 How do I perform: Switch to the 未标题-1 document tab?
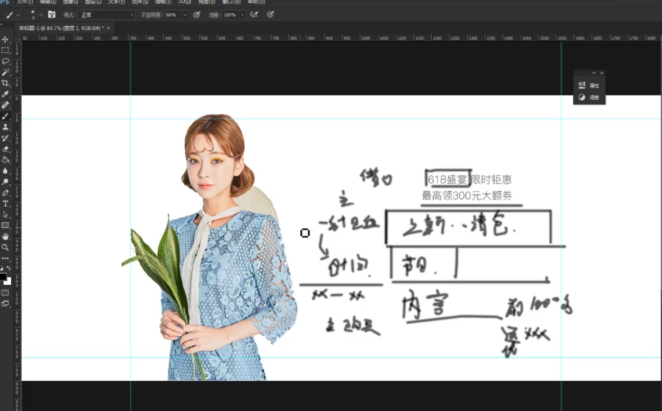61,28
